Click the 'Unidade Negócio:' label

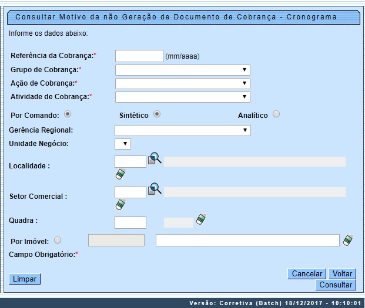point(39,144)
